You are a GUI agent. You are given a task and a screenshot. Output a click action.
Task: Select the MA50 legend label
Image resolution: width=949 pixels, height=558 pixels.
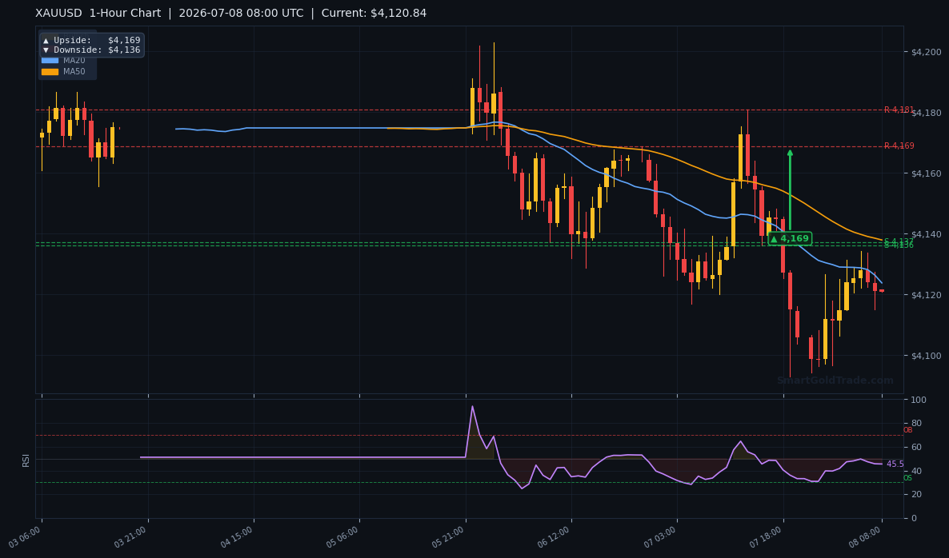coord(74,71)
